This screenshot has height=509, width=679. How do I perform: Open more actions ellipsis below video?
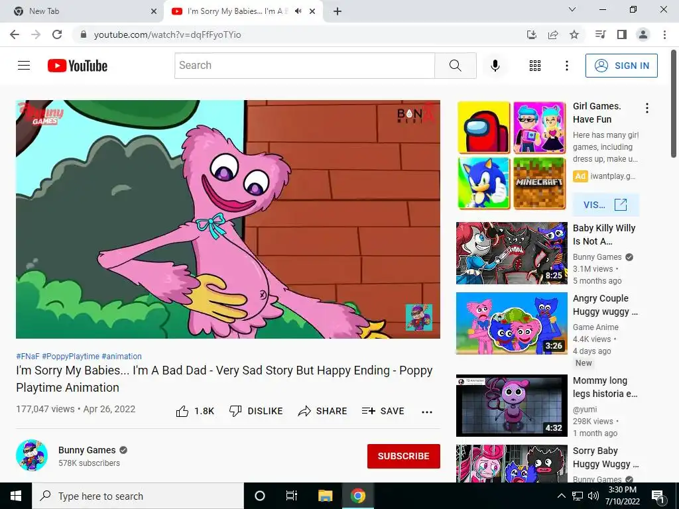(427, 412)
